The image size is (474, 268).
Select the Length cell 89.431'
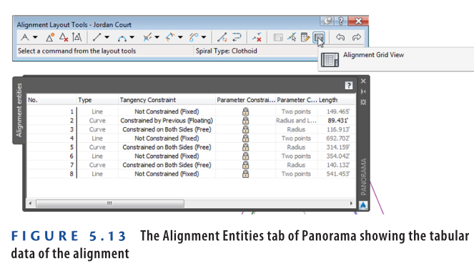[337, 121]
